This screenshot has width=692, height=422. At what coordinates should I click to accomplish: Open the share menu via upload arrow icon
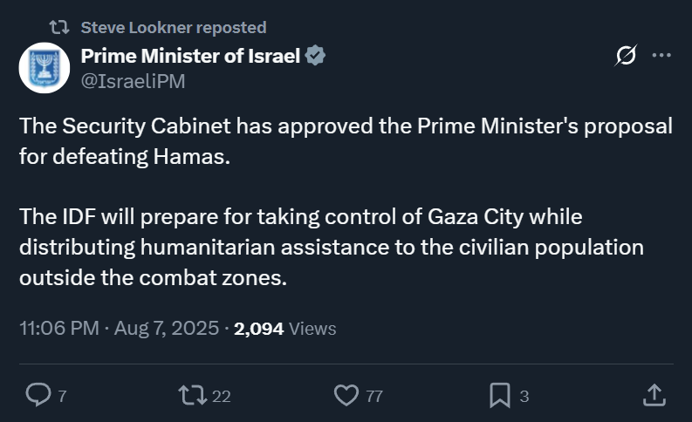point(654,395)
